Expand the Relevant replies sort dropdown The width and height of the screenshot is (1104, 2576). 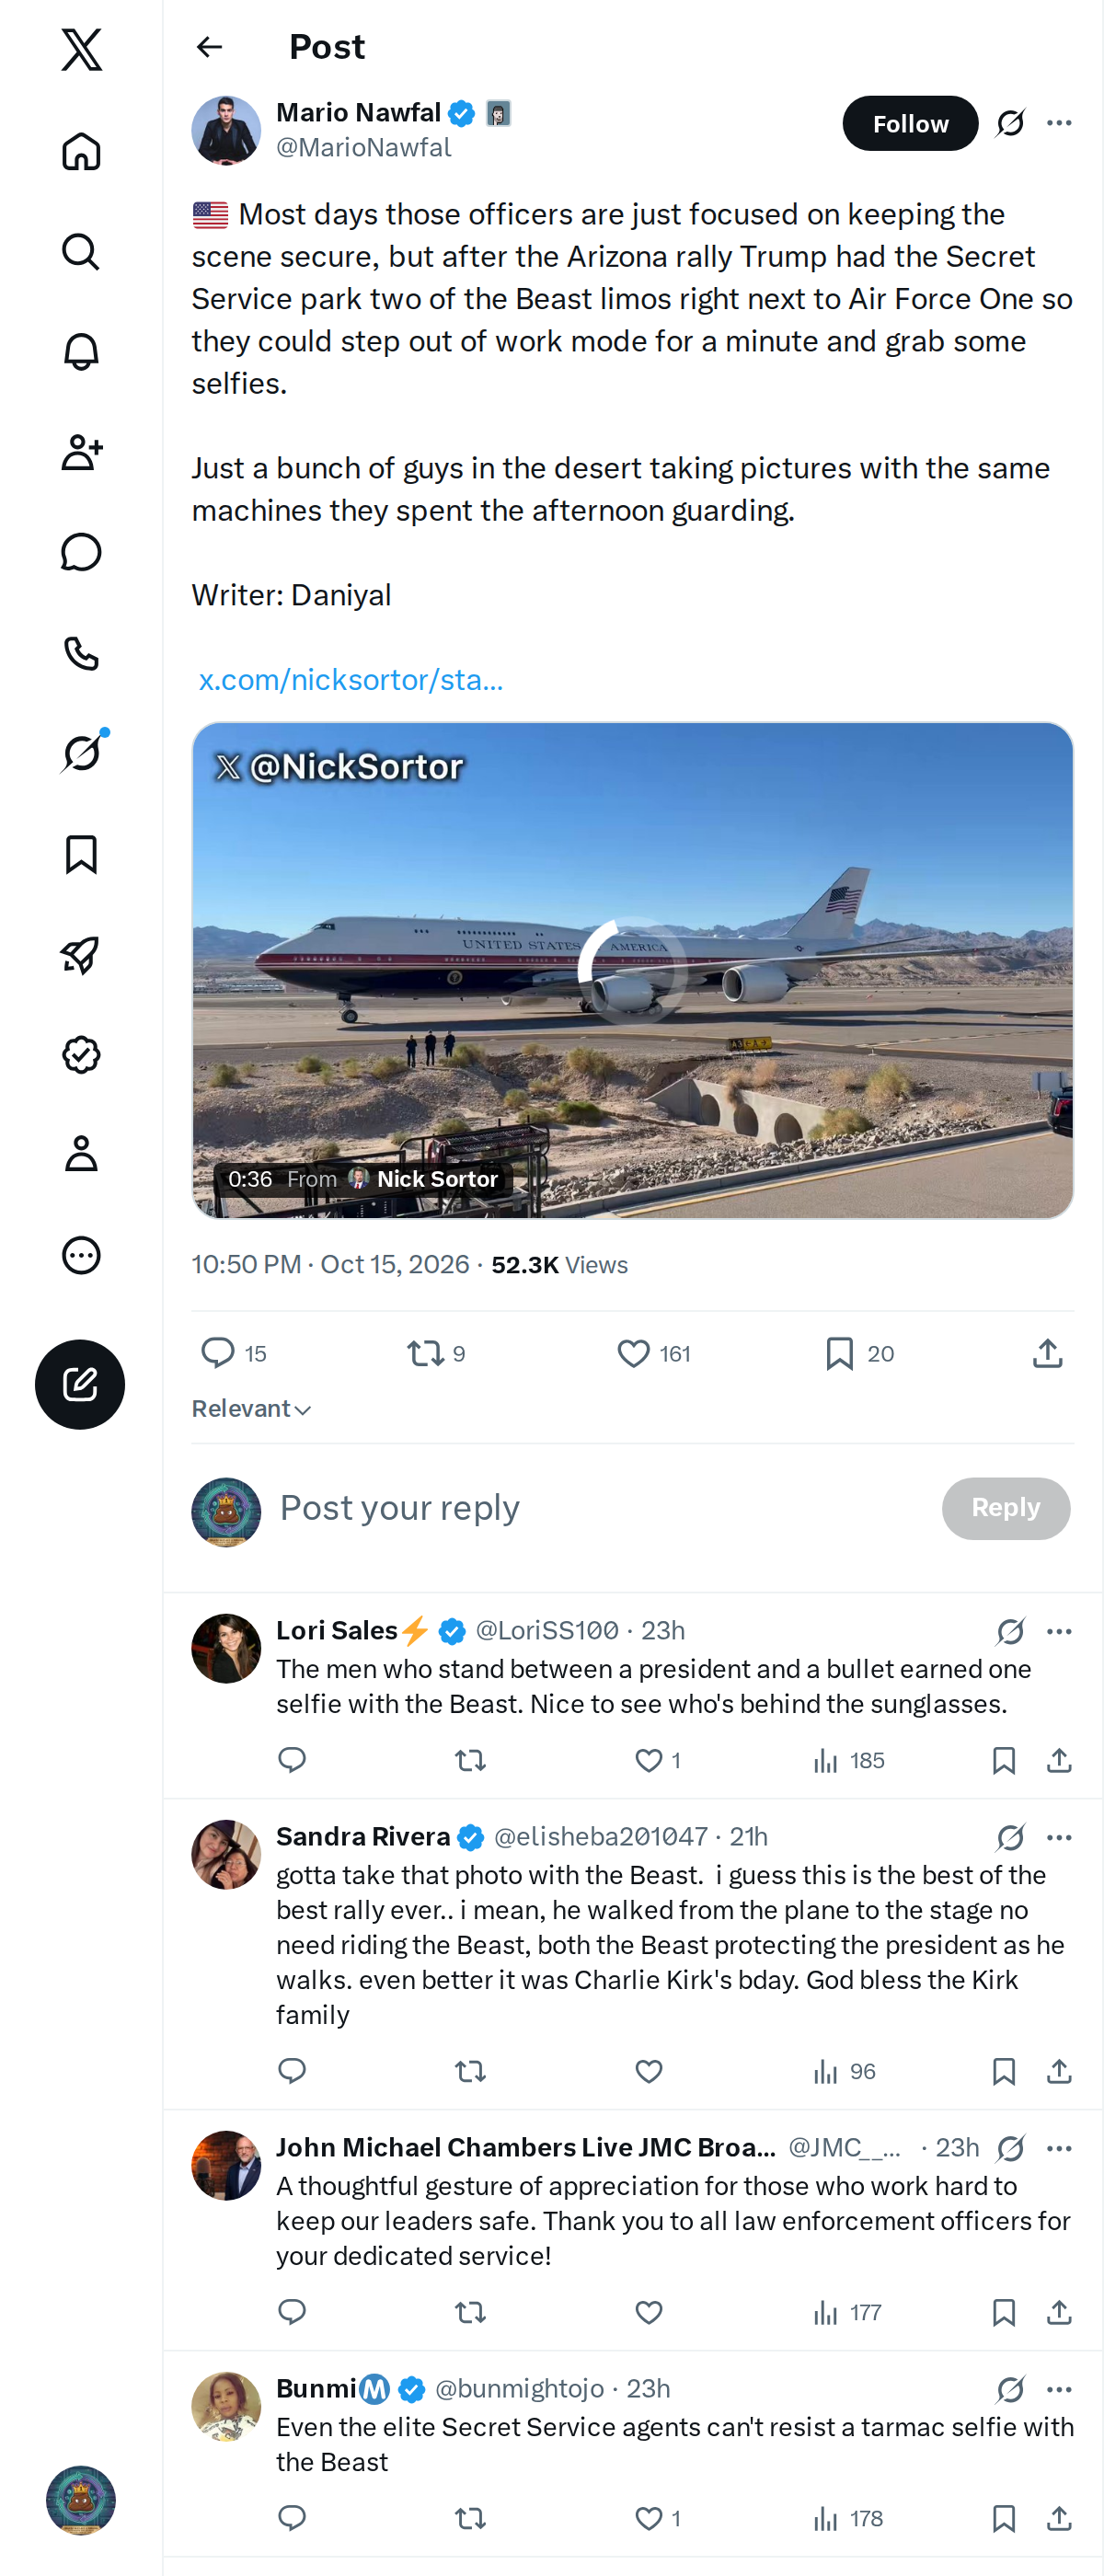[x=252, y=1408]
